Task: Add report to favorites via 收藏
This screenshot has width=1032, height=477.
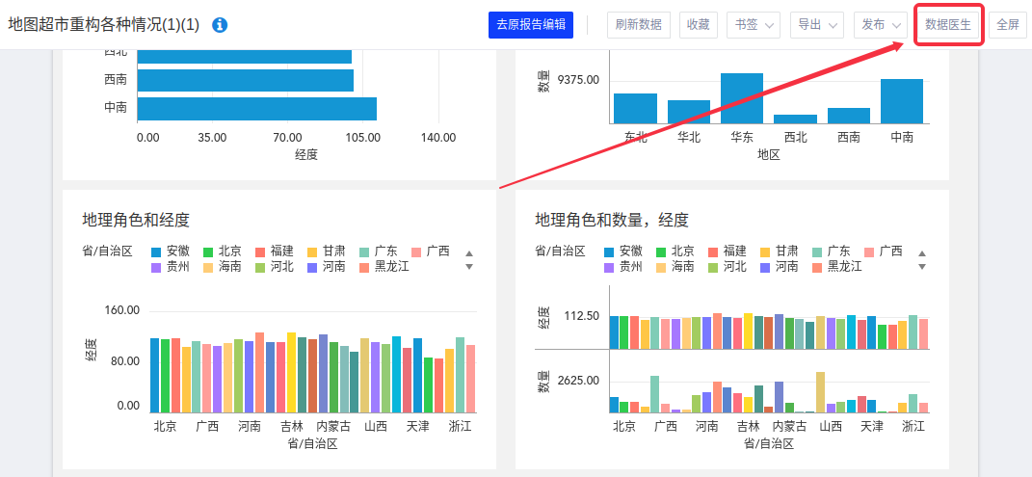Action: [698, 25]
